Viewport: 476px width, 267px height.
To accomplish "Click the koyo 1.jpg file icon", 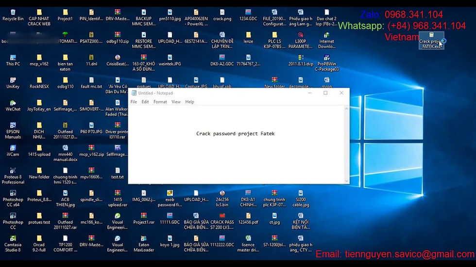I will pyautogui.click(x=170, y=241).
